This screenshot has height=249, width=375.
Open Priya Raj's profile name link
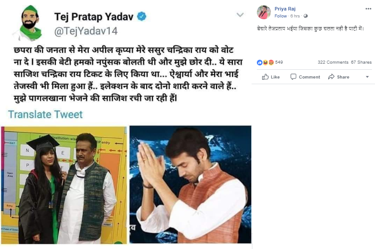(285, 9)
